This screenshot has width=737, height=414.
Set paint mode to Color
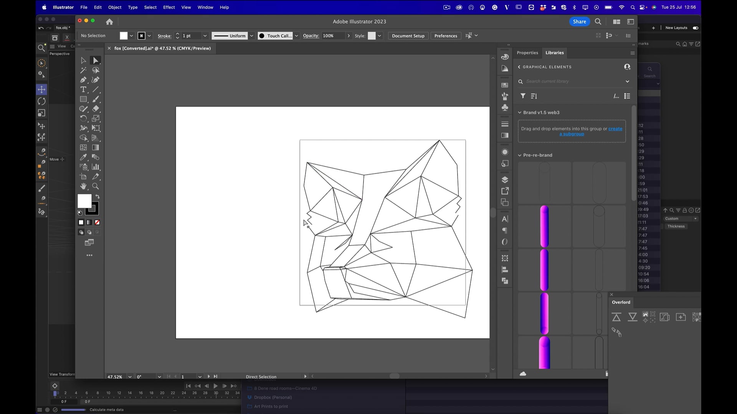pyautogui.click(x=81, y=222)
